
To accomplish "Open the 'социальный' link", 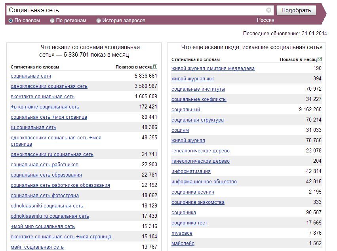I will (x=186, y=110).
